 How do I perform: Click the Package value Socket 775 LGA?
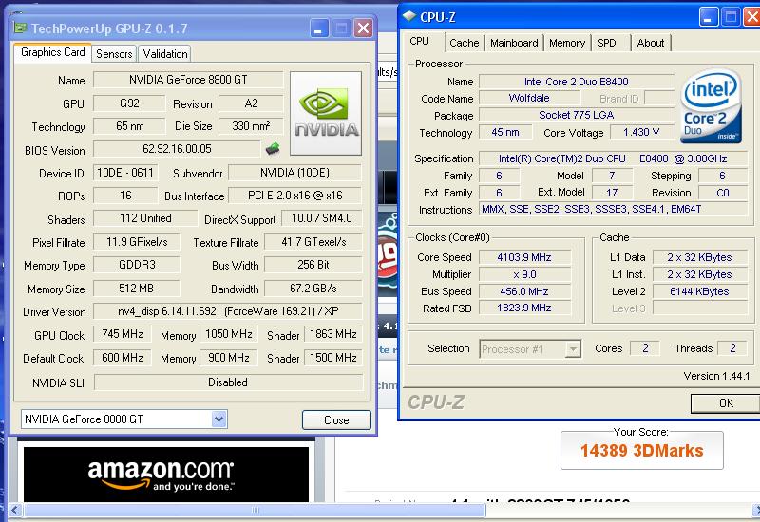point(577,115)
